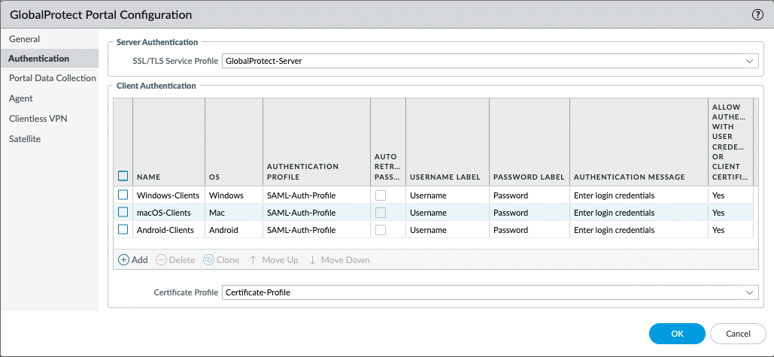
Task: Switch to the General tab
Action: (x=25, y=39)
